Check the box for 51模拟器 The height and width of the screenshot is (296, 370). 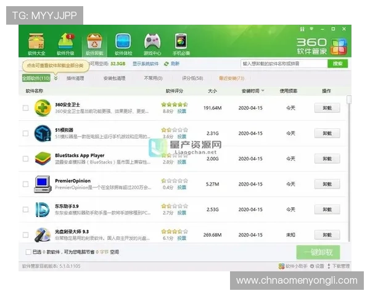coord(25,133)
